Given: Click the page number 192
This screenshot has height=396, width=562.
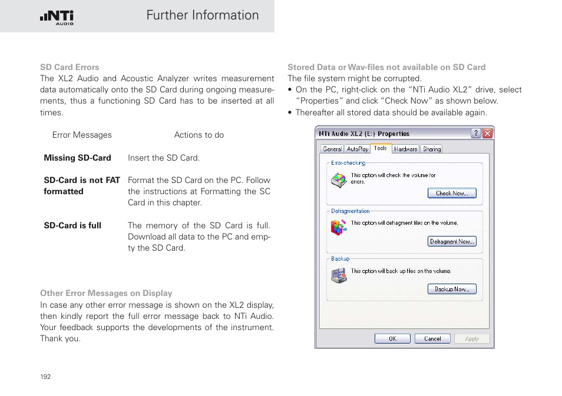Looking at the screenshot, I should 45,377.
